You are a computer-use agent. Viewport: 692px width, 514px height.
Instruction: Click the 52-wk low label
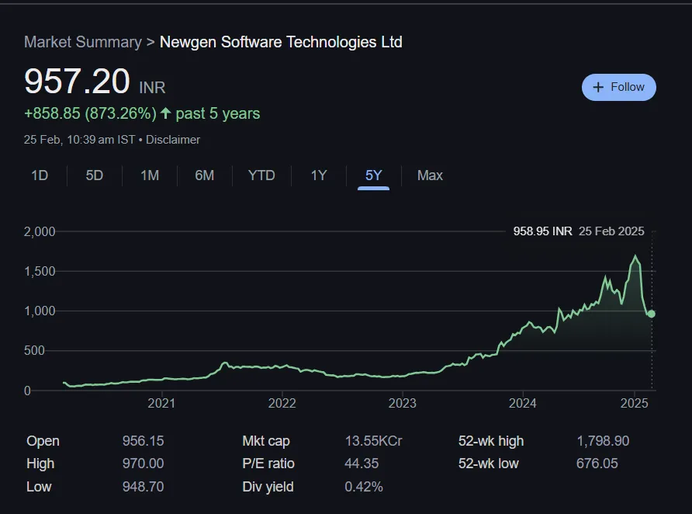click(488, 464)
